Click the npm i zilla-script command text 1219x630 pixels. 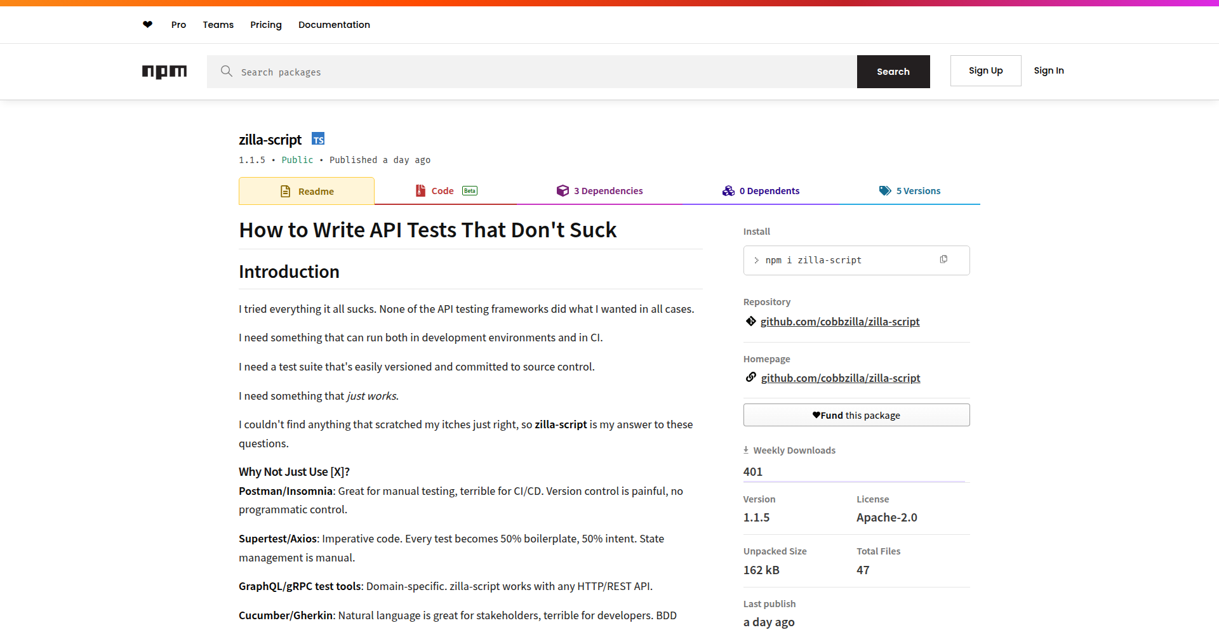[x=813, y=260]
